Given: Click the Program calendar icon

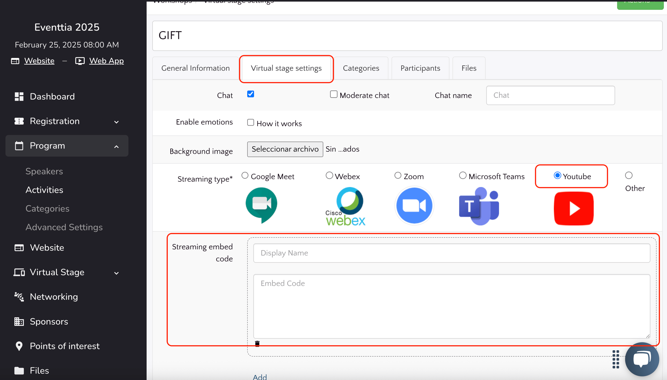Looking at the screenshot, I should 19,146.
